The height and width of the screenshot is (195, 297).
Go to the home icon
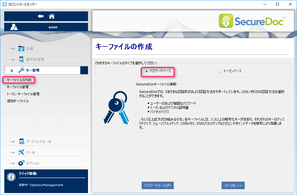coord(52,16)
